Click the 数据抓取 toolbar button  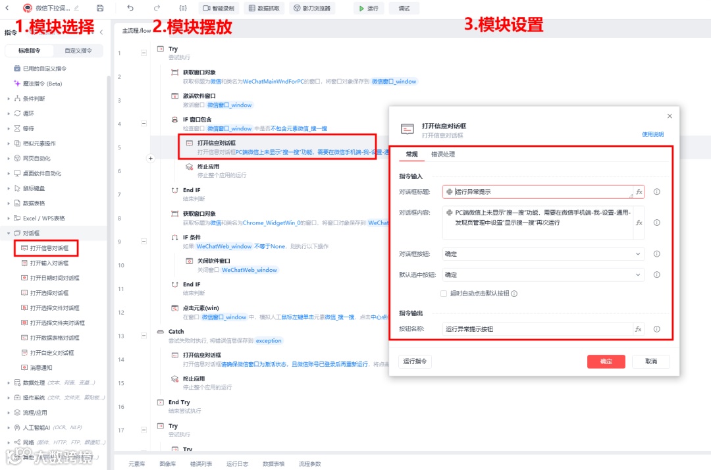click(x=264, y=8)
